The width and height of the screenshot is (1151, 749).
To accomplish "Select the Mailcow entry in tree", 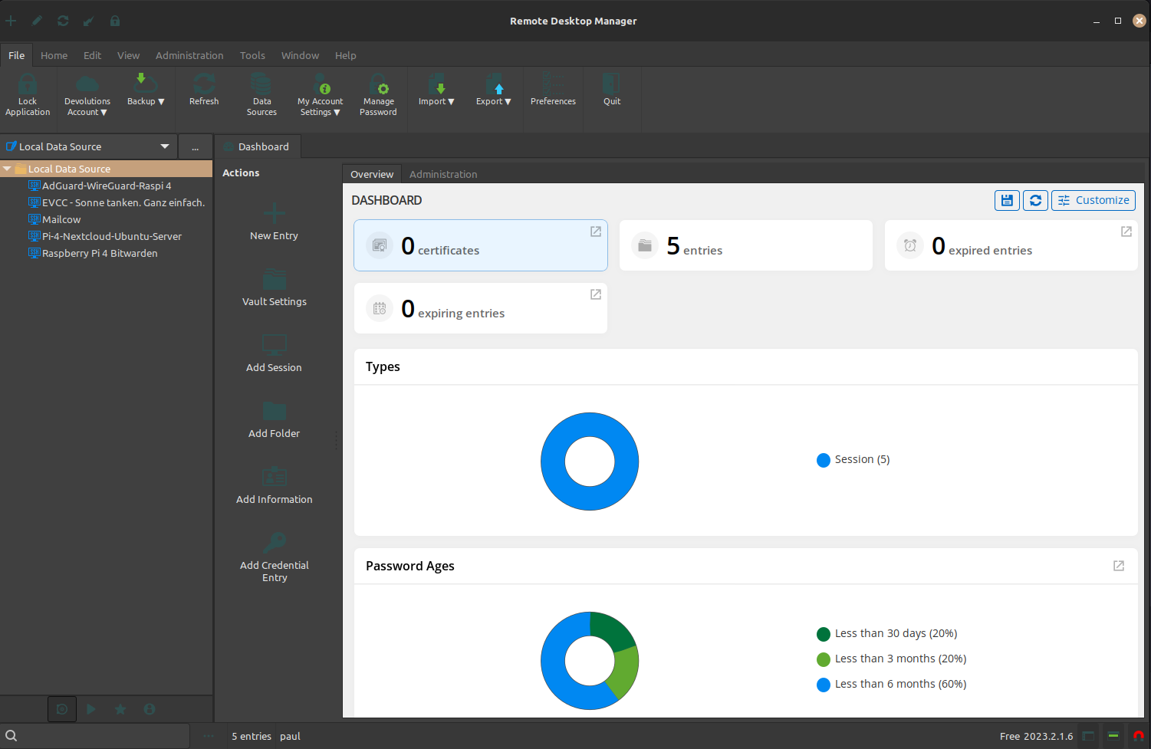I will (x=61, y=219).
